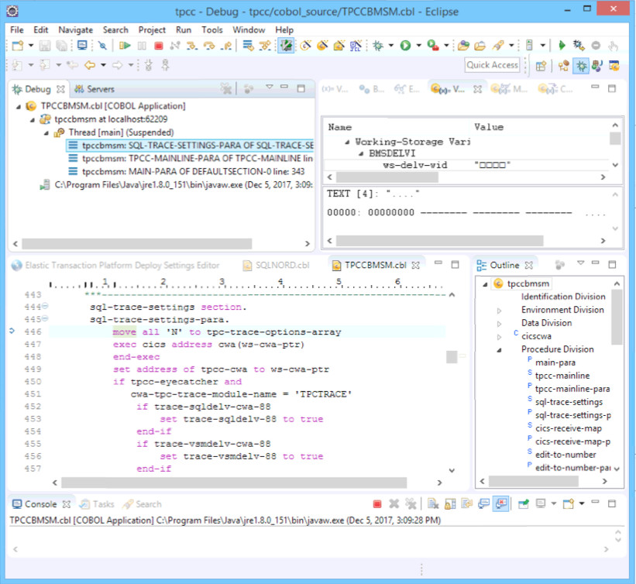Image resolution: width=636 pixels, height=584 pixels.
Task: Open the Back history dropdown arrow
Action: (104, 65)
